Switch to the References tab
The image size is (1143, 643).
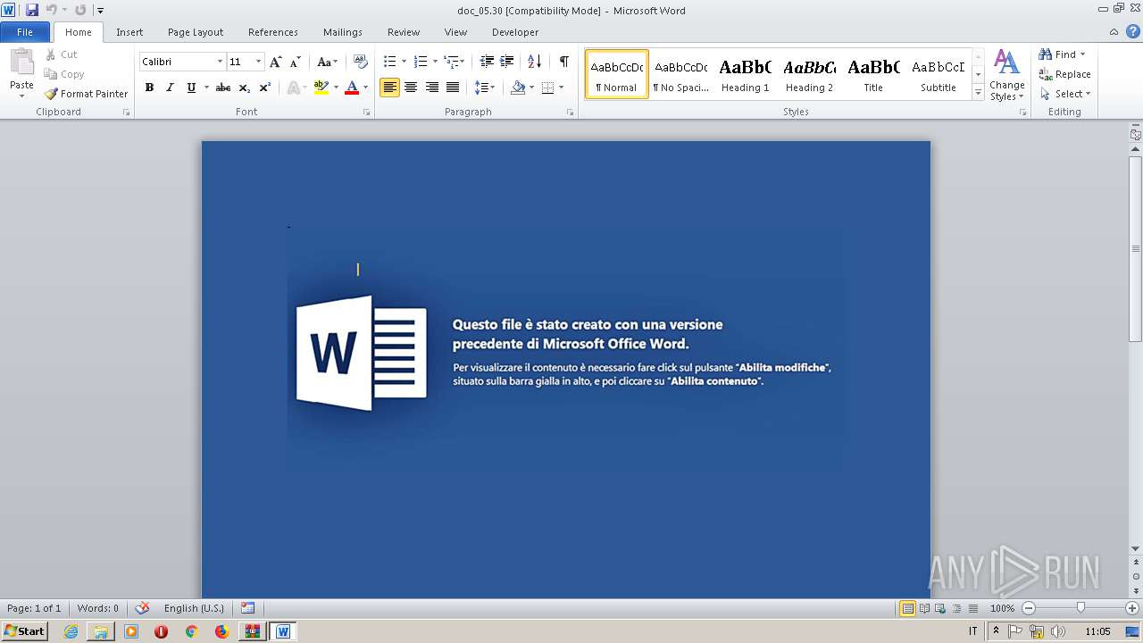[273, 32]
